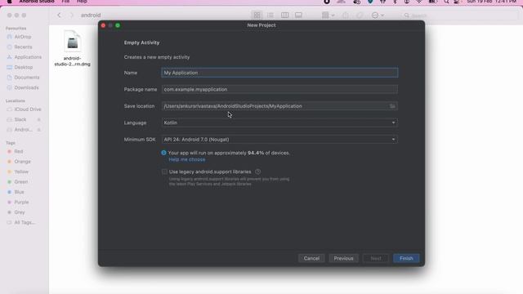This screenshot has height=294, width=523.
Task: Switch Finder to gallery view
Action: click(x=298, y=16)
